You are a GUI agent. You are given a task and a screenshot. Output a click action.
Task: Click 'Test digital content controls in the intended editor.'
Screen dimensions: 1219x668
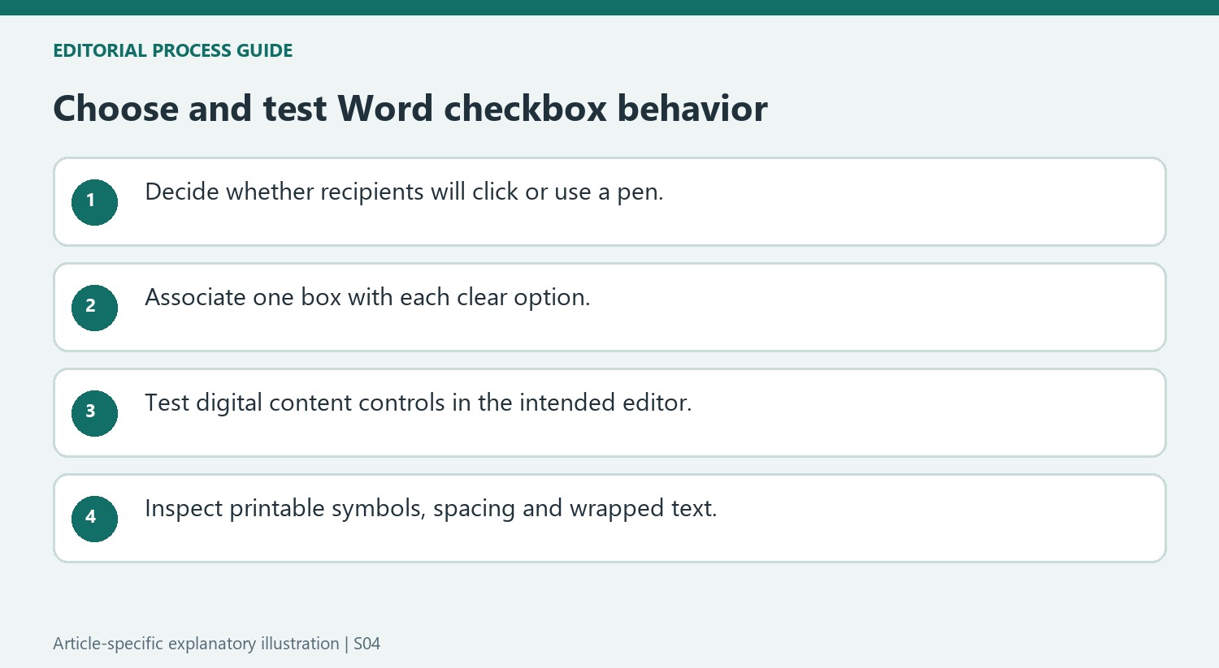pos(418,403)
